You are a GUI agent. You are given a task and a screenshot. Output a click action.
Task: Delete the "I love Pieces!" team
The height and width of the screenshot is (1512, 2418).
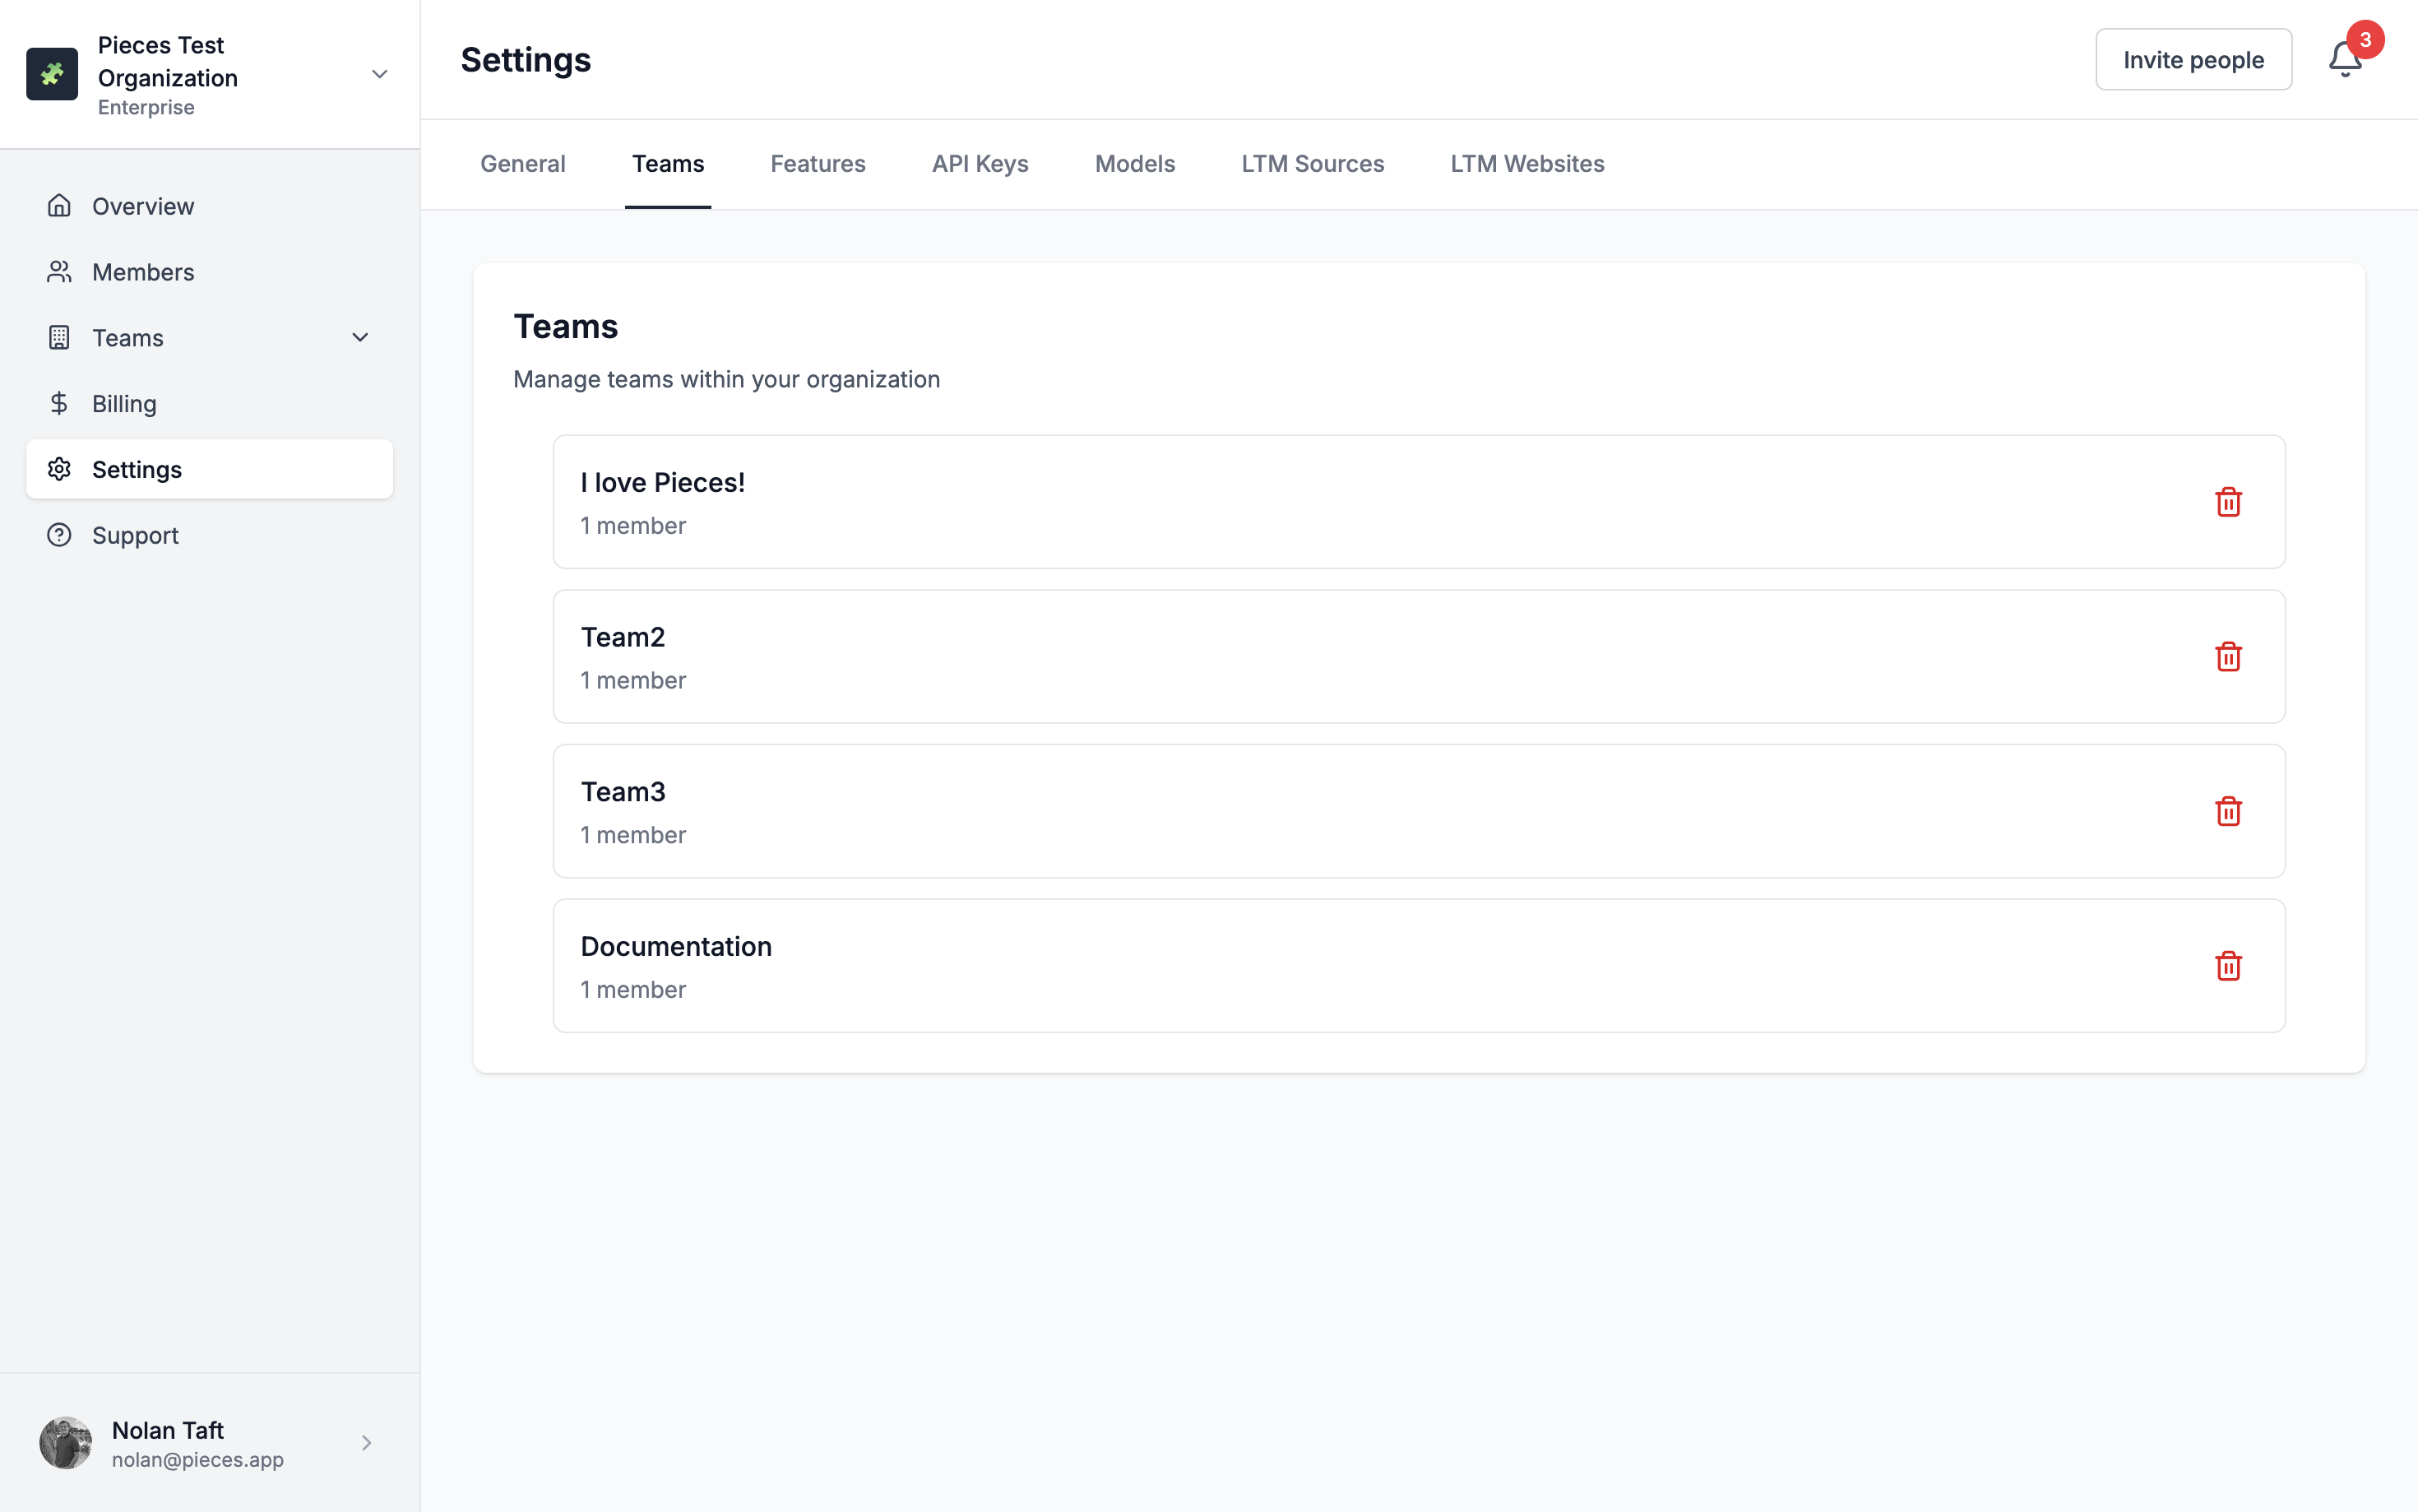(2227, 502)
